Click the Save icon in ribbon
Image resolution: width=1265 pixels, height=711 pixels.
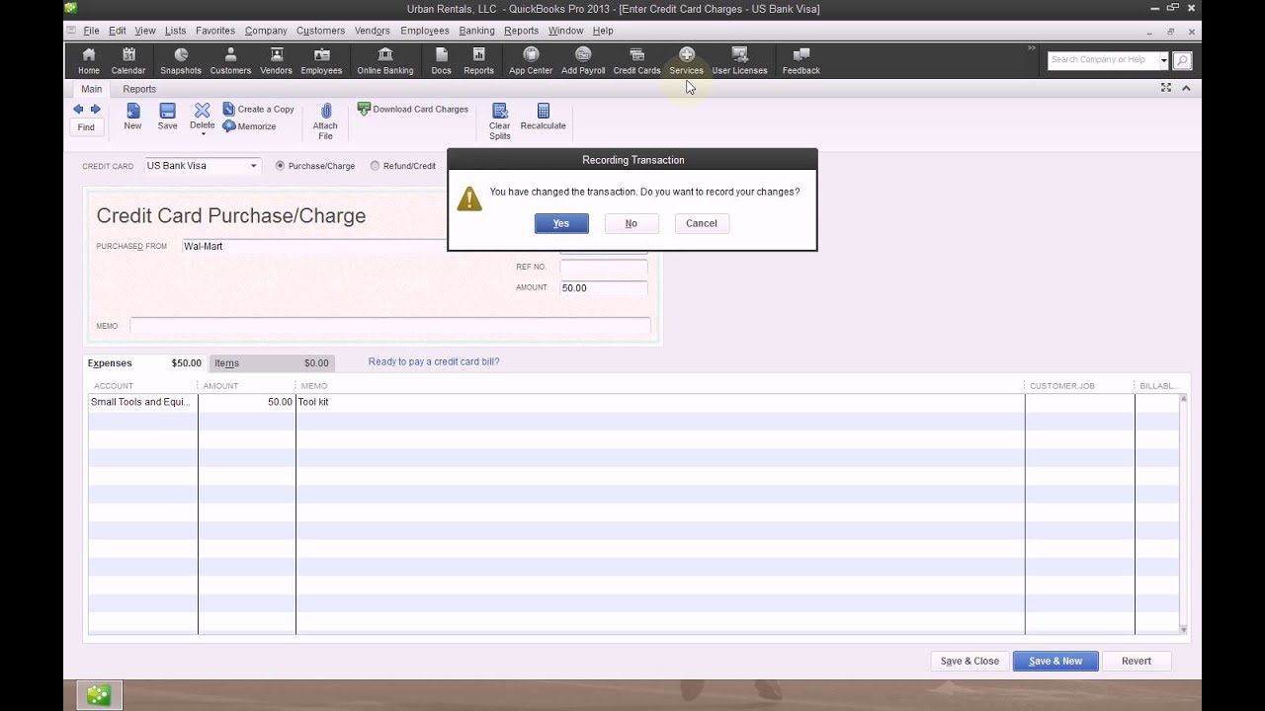(x=167, y=117)
